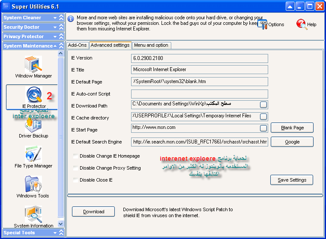This screenshot has height=239, width=326.
Task: Tick the Disable Close IE checkbox
Action: [x=75, y=180]
